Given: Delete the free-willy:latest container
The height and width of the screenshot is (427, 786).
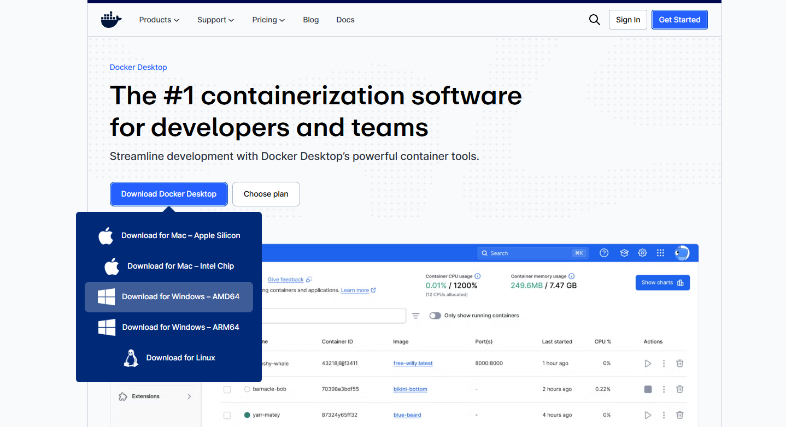Looking at the screenshot, I should tap(680, 363).
